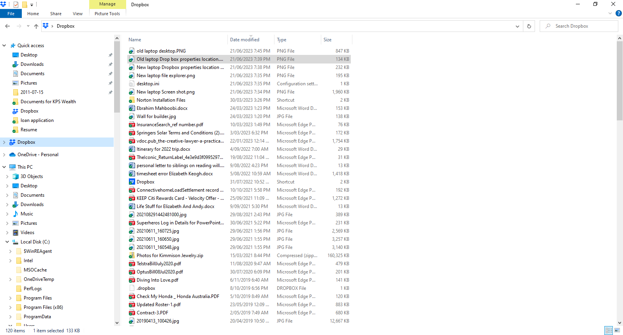The width and height of the screenshot is (623, 335).
Task: Select OneDrive - Personal in the sidebar
Action: pyautogui.click(x=38, y=155)
